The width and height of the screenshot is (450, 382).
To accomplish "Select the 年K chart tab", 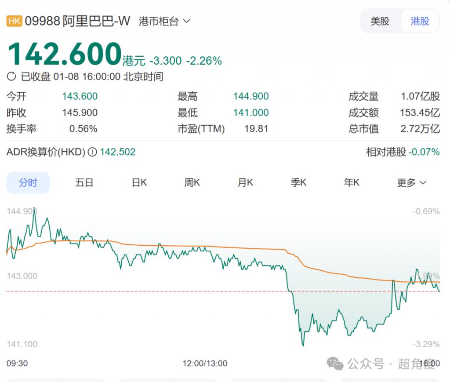I will pos(352,182).
